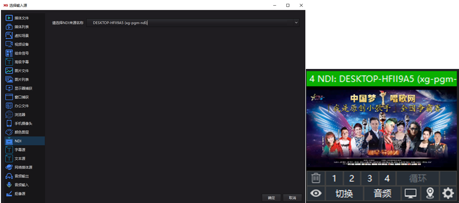Pick the 视频设备 video device icon

(9, 44)
